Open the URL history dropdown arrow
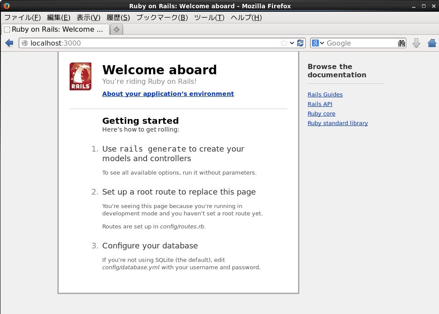 pos(292,43)
